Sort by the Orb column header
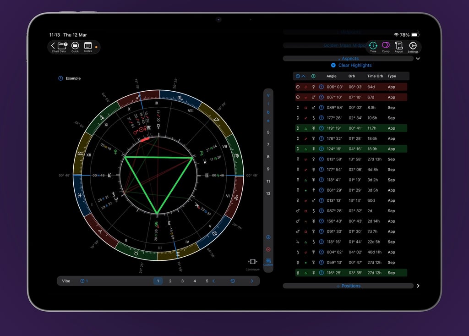 click(x=352, y=76)
